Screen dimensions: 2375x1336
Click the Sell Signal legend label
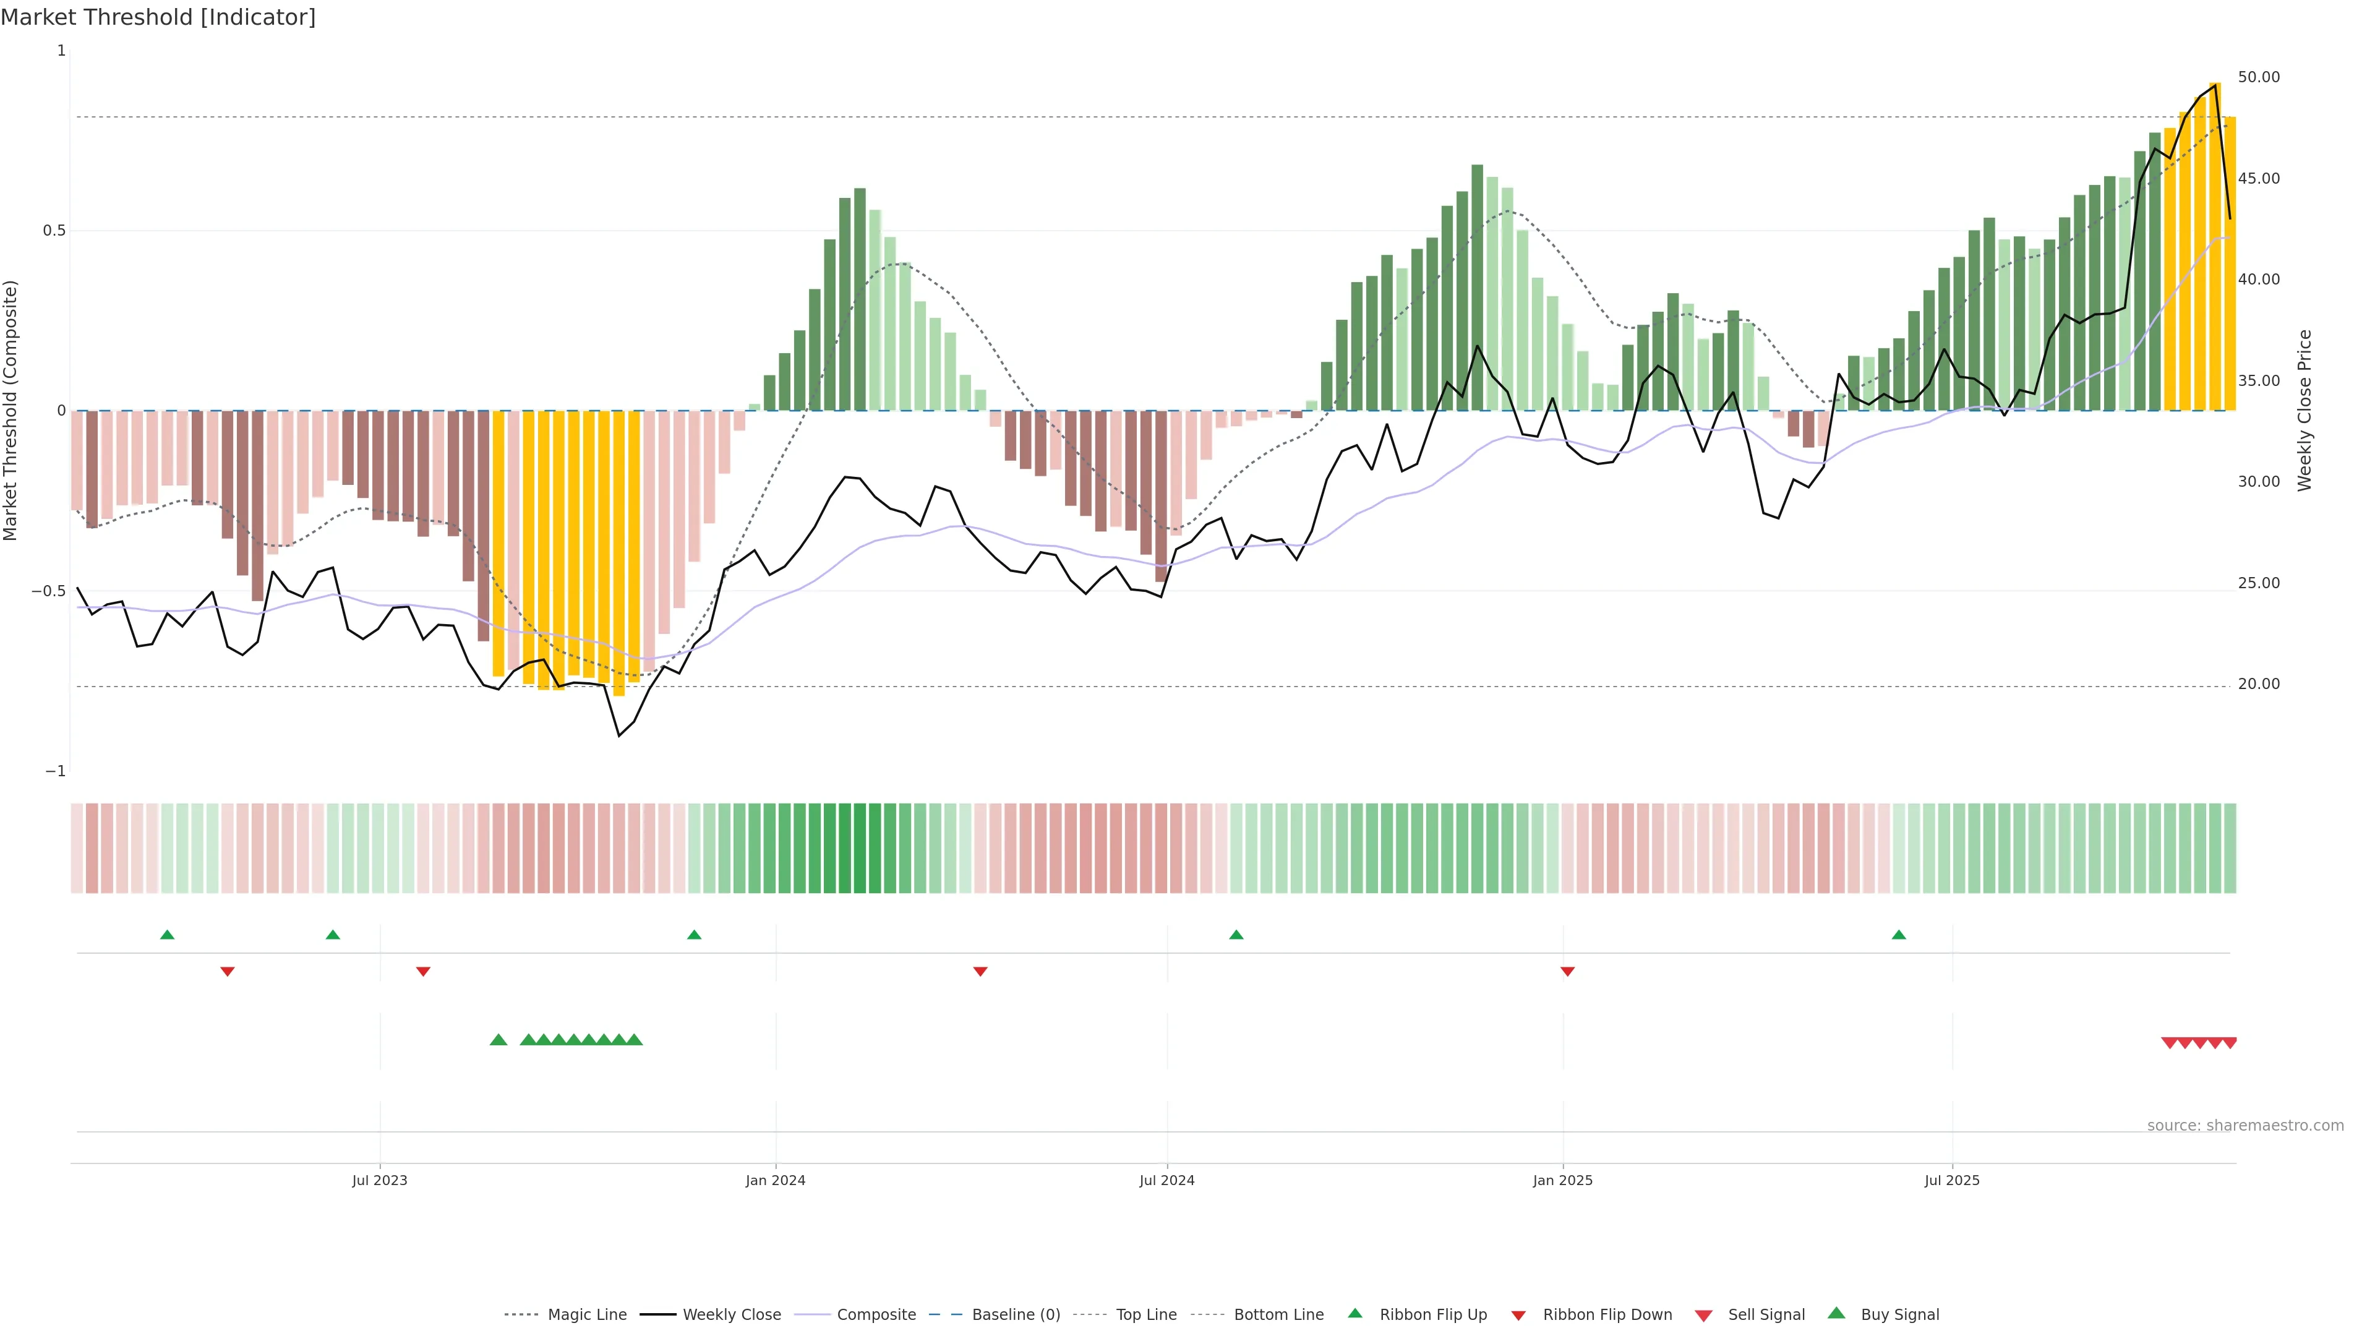coord(1766,1315)
